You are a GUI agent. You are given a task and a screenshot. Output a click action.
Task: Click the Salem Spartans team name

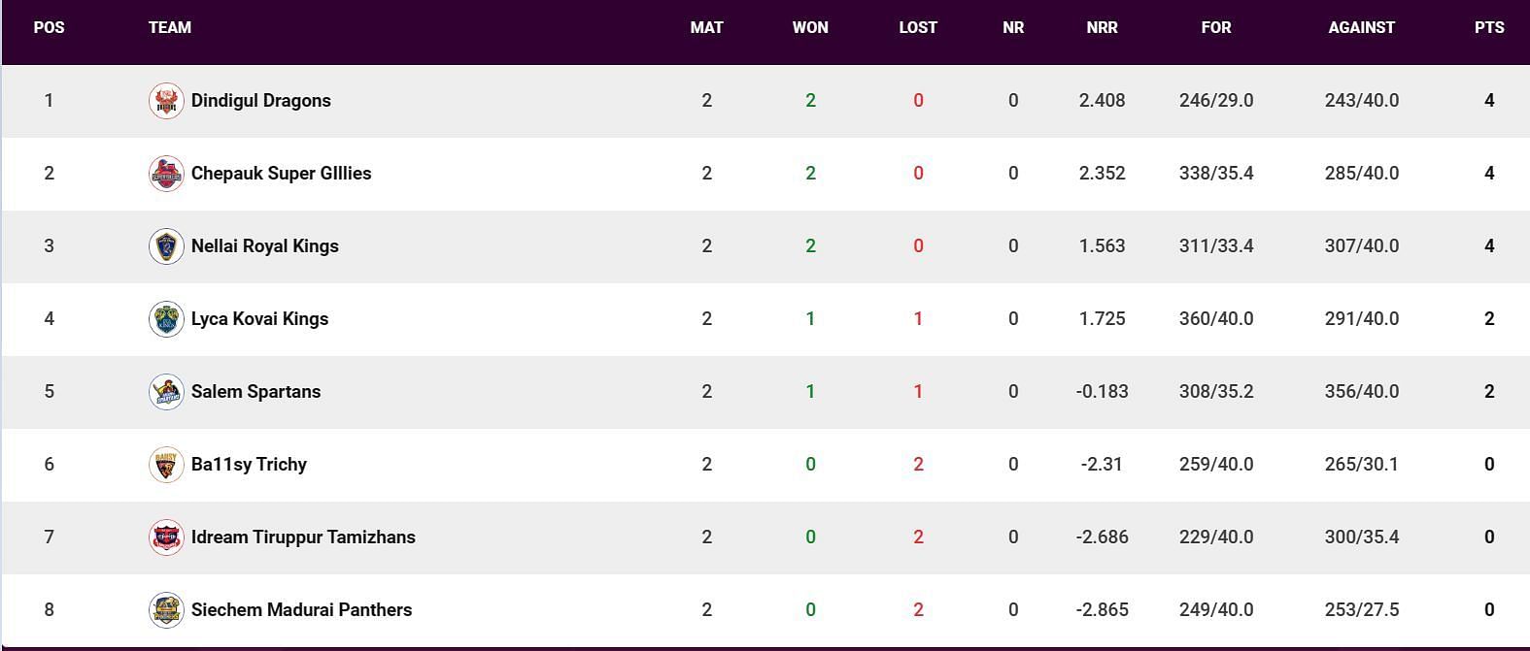pos(255,392)
